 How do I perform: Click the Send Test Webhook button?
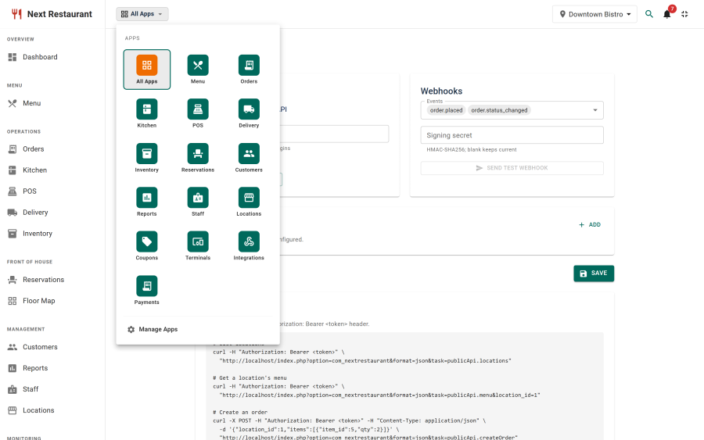[x=512, y=168]
